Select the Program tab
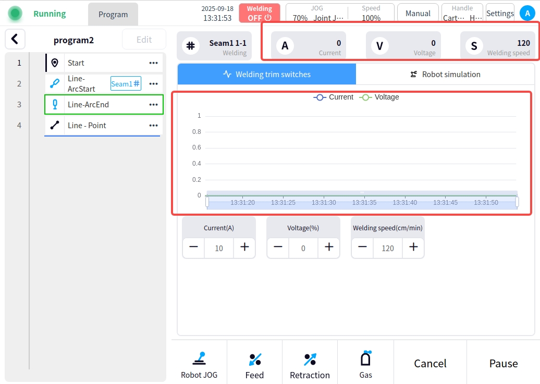The width and height of the screenshot is (540, 384). 113,14
